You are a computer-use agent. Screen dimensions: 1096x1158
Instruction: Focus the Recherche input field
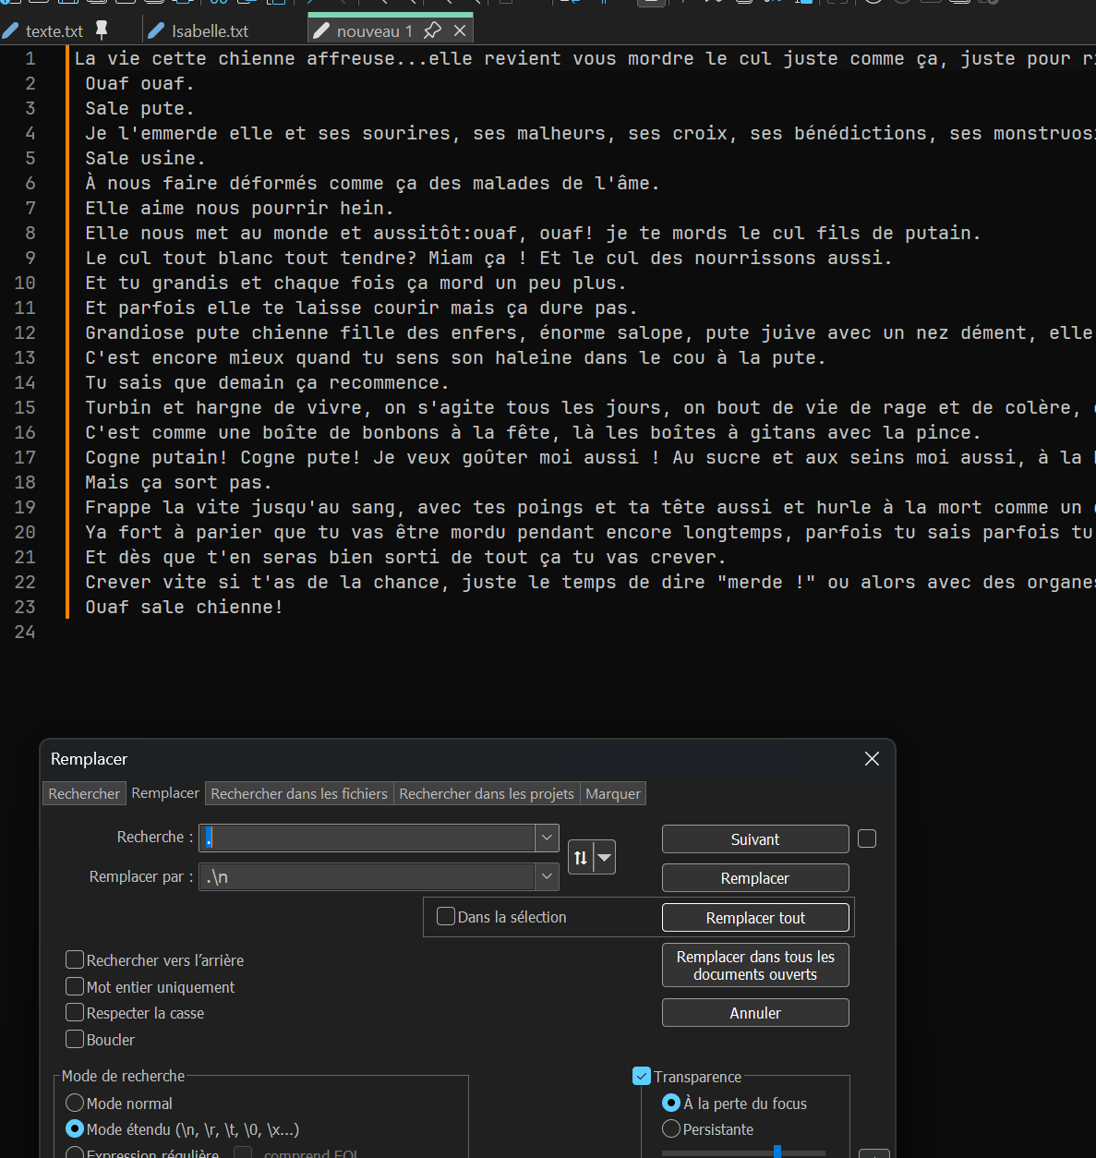click(367, 838)
